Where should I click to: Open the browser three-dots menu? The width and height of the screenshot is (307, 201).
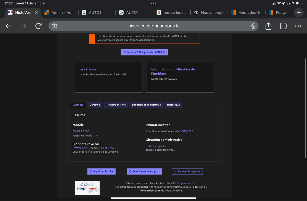pyautogui.click(x=298, y=26)
